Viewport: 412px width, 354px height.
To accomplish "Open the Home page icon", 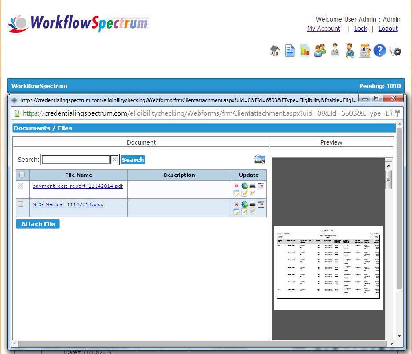I will coord(275,51).
